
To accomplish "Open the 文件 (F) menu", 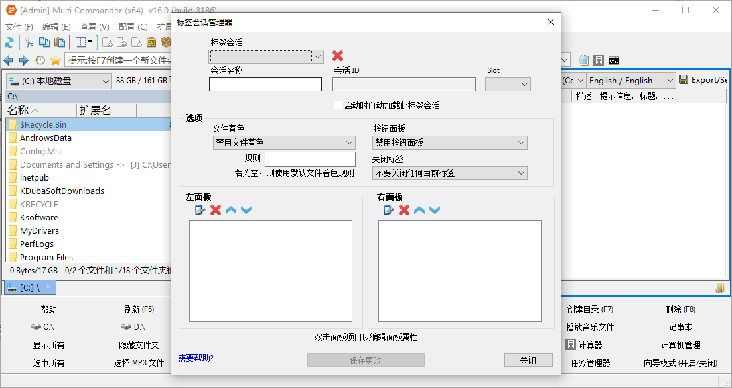I will click(19, 27).
